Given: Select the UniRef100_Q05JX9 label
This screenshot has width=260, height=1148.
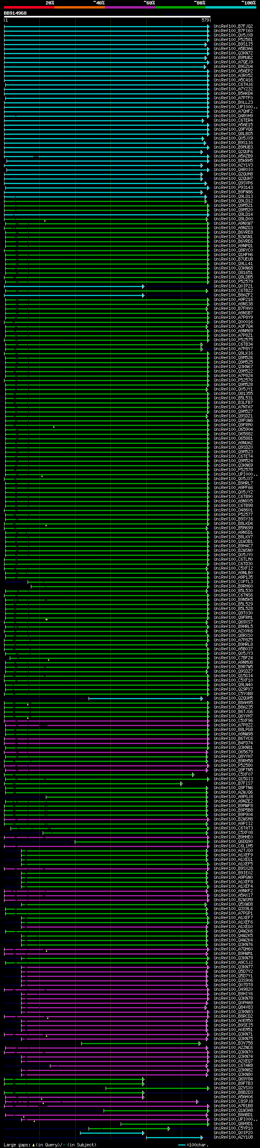Looking at the screenshot, I should coord(233,138).
